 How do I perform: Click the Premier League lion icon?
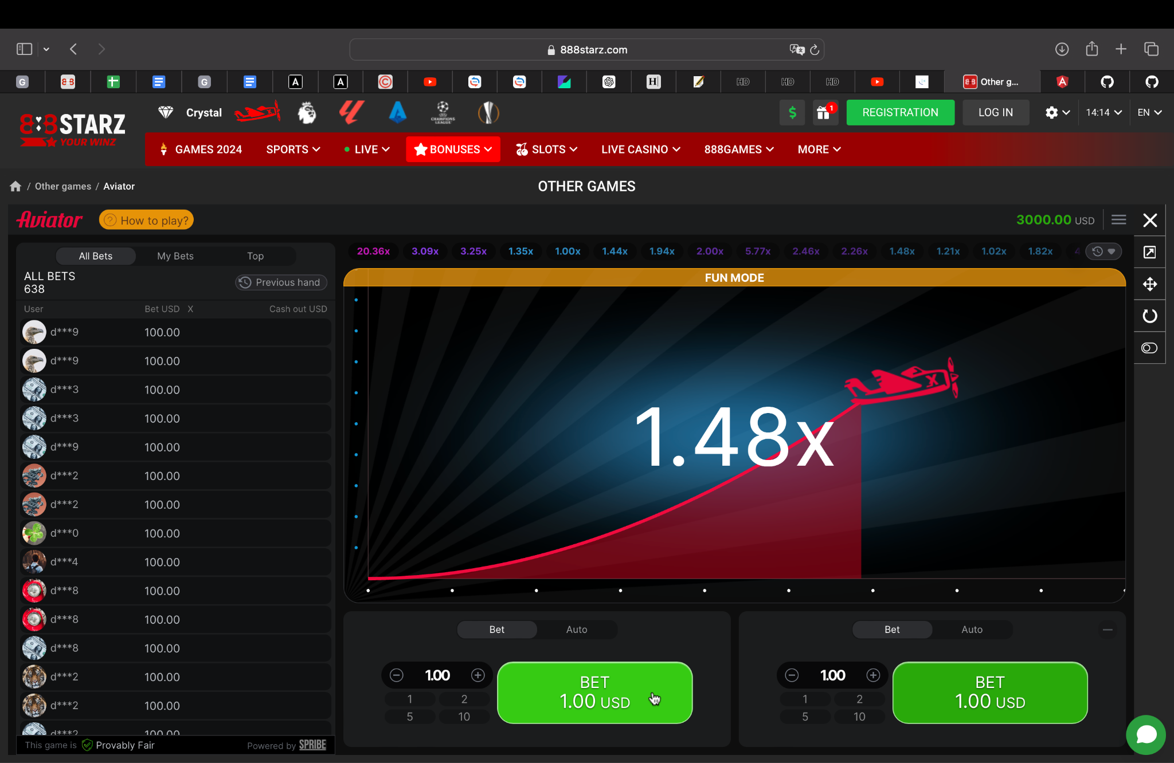tap(307, 112)
